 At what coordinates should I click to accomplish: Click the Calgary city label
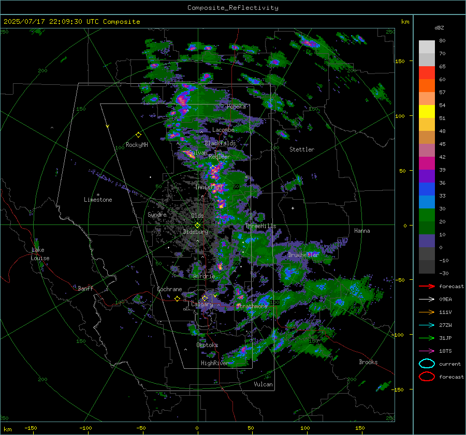point(202,304)
